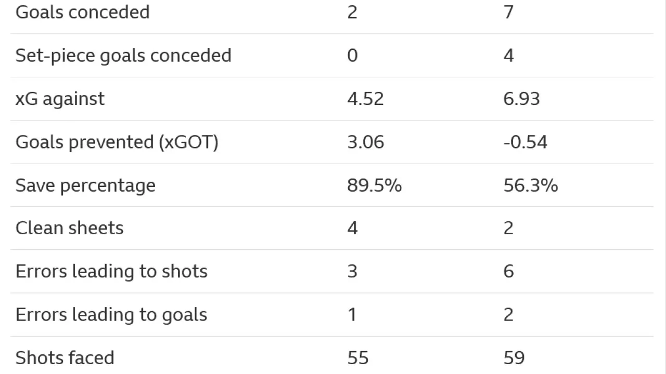666x374 pixels.
Task: Click the 89.5% save percentage value
Action: [374, 185]
